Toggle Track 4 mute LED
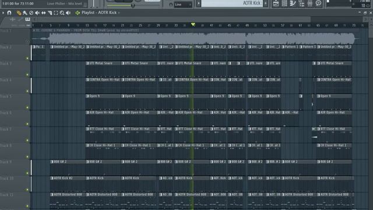This screenshot has width=373, height=210. pyautogui.click(x=27, y=91)
